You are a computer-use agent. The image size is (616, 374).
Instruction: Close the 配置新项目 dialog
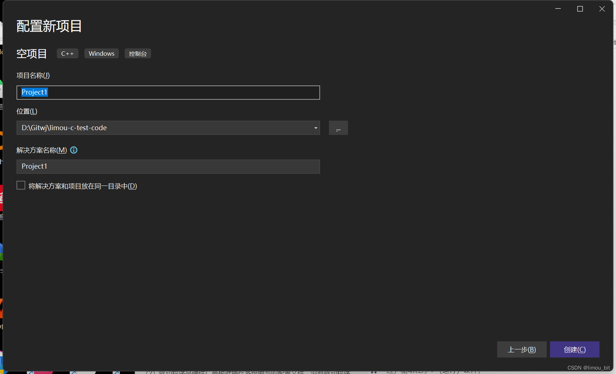(x=602, y=9)
